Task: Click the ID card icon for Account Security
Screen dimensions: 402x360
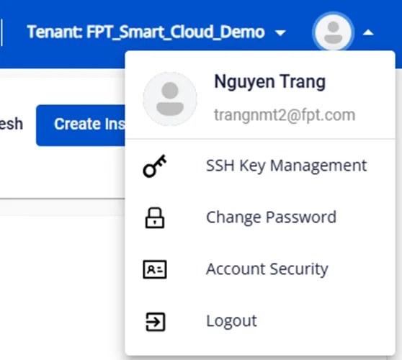Action: coord(155,269)
